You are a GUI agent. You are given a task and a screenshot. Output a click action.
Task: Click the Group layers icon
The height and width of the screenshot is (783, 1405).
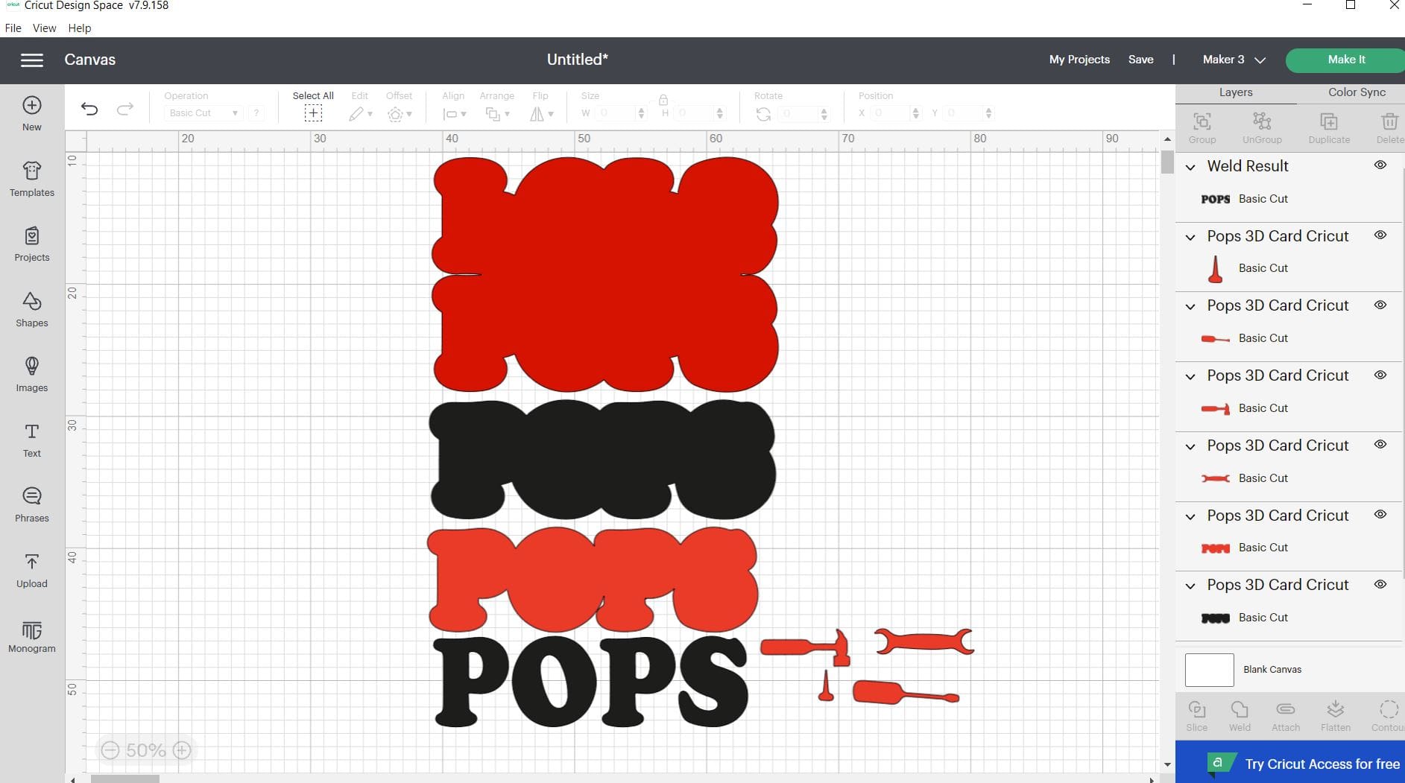point(1202,127)
